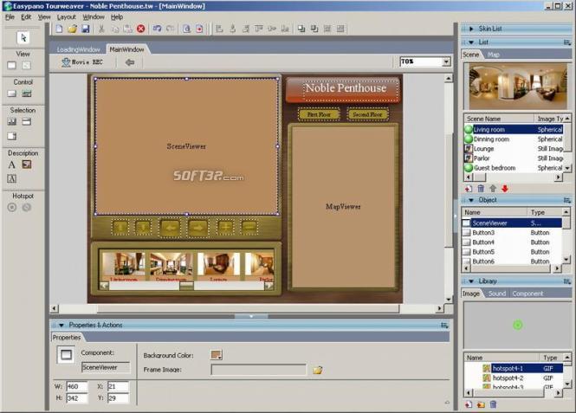
Task: Switch to Sound tab in Library
Action: 497,294
